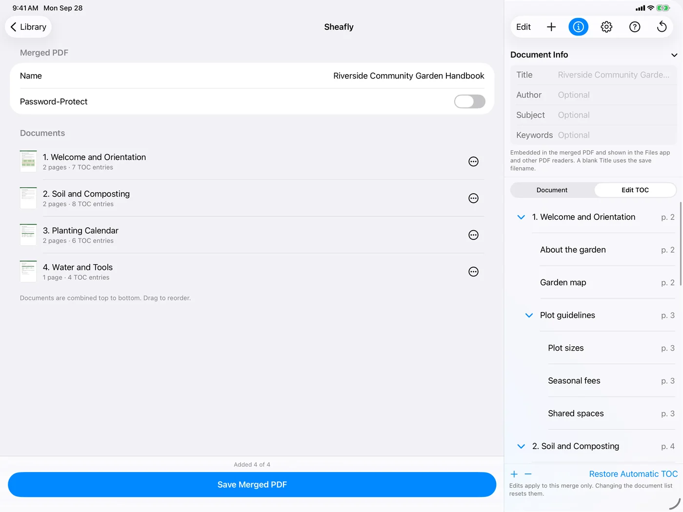
Task: Collapse the Document Info section
Action: (x=674, y=55)
